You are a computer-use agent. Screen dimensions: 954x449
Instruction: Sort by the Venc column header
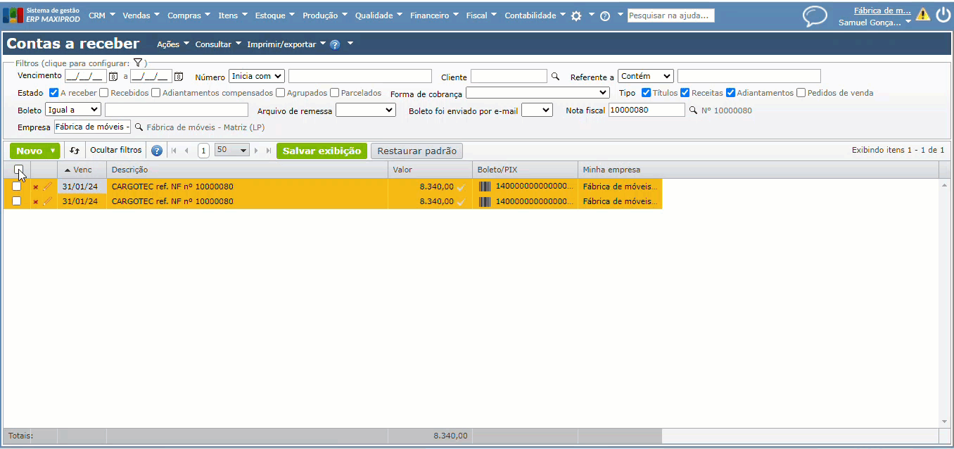pyautogui.click(x=82, y=170)
